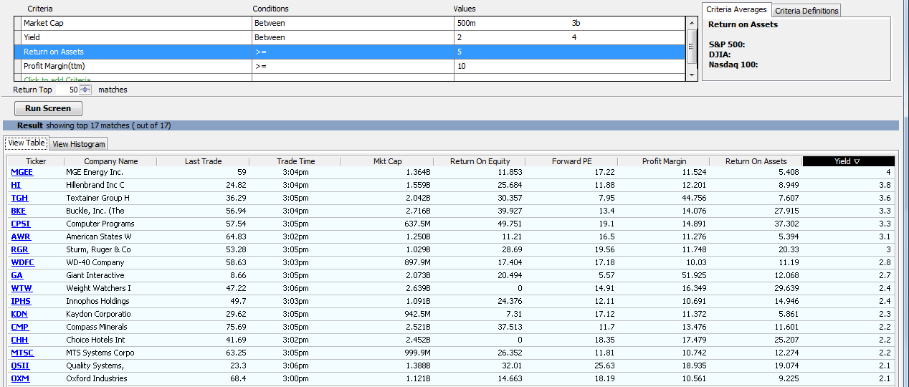Open the IPHS ticker link
The height and width of the screenshot is (387, 909).
click(x=21, y=301)
